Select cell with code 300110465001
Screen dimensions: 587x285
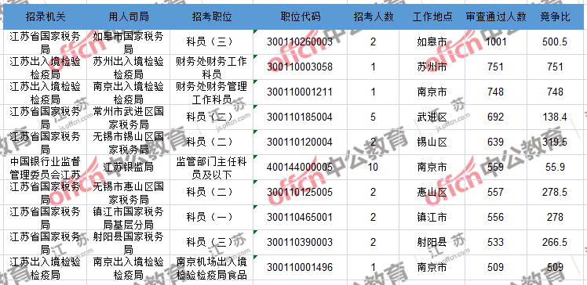point(300,217)
